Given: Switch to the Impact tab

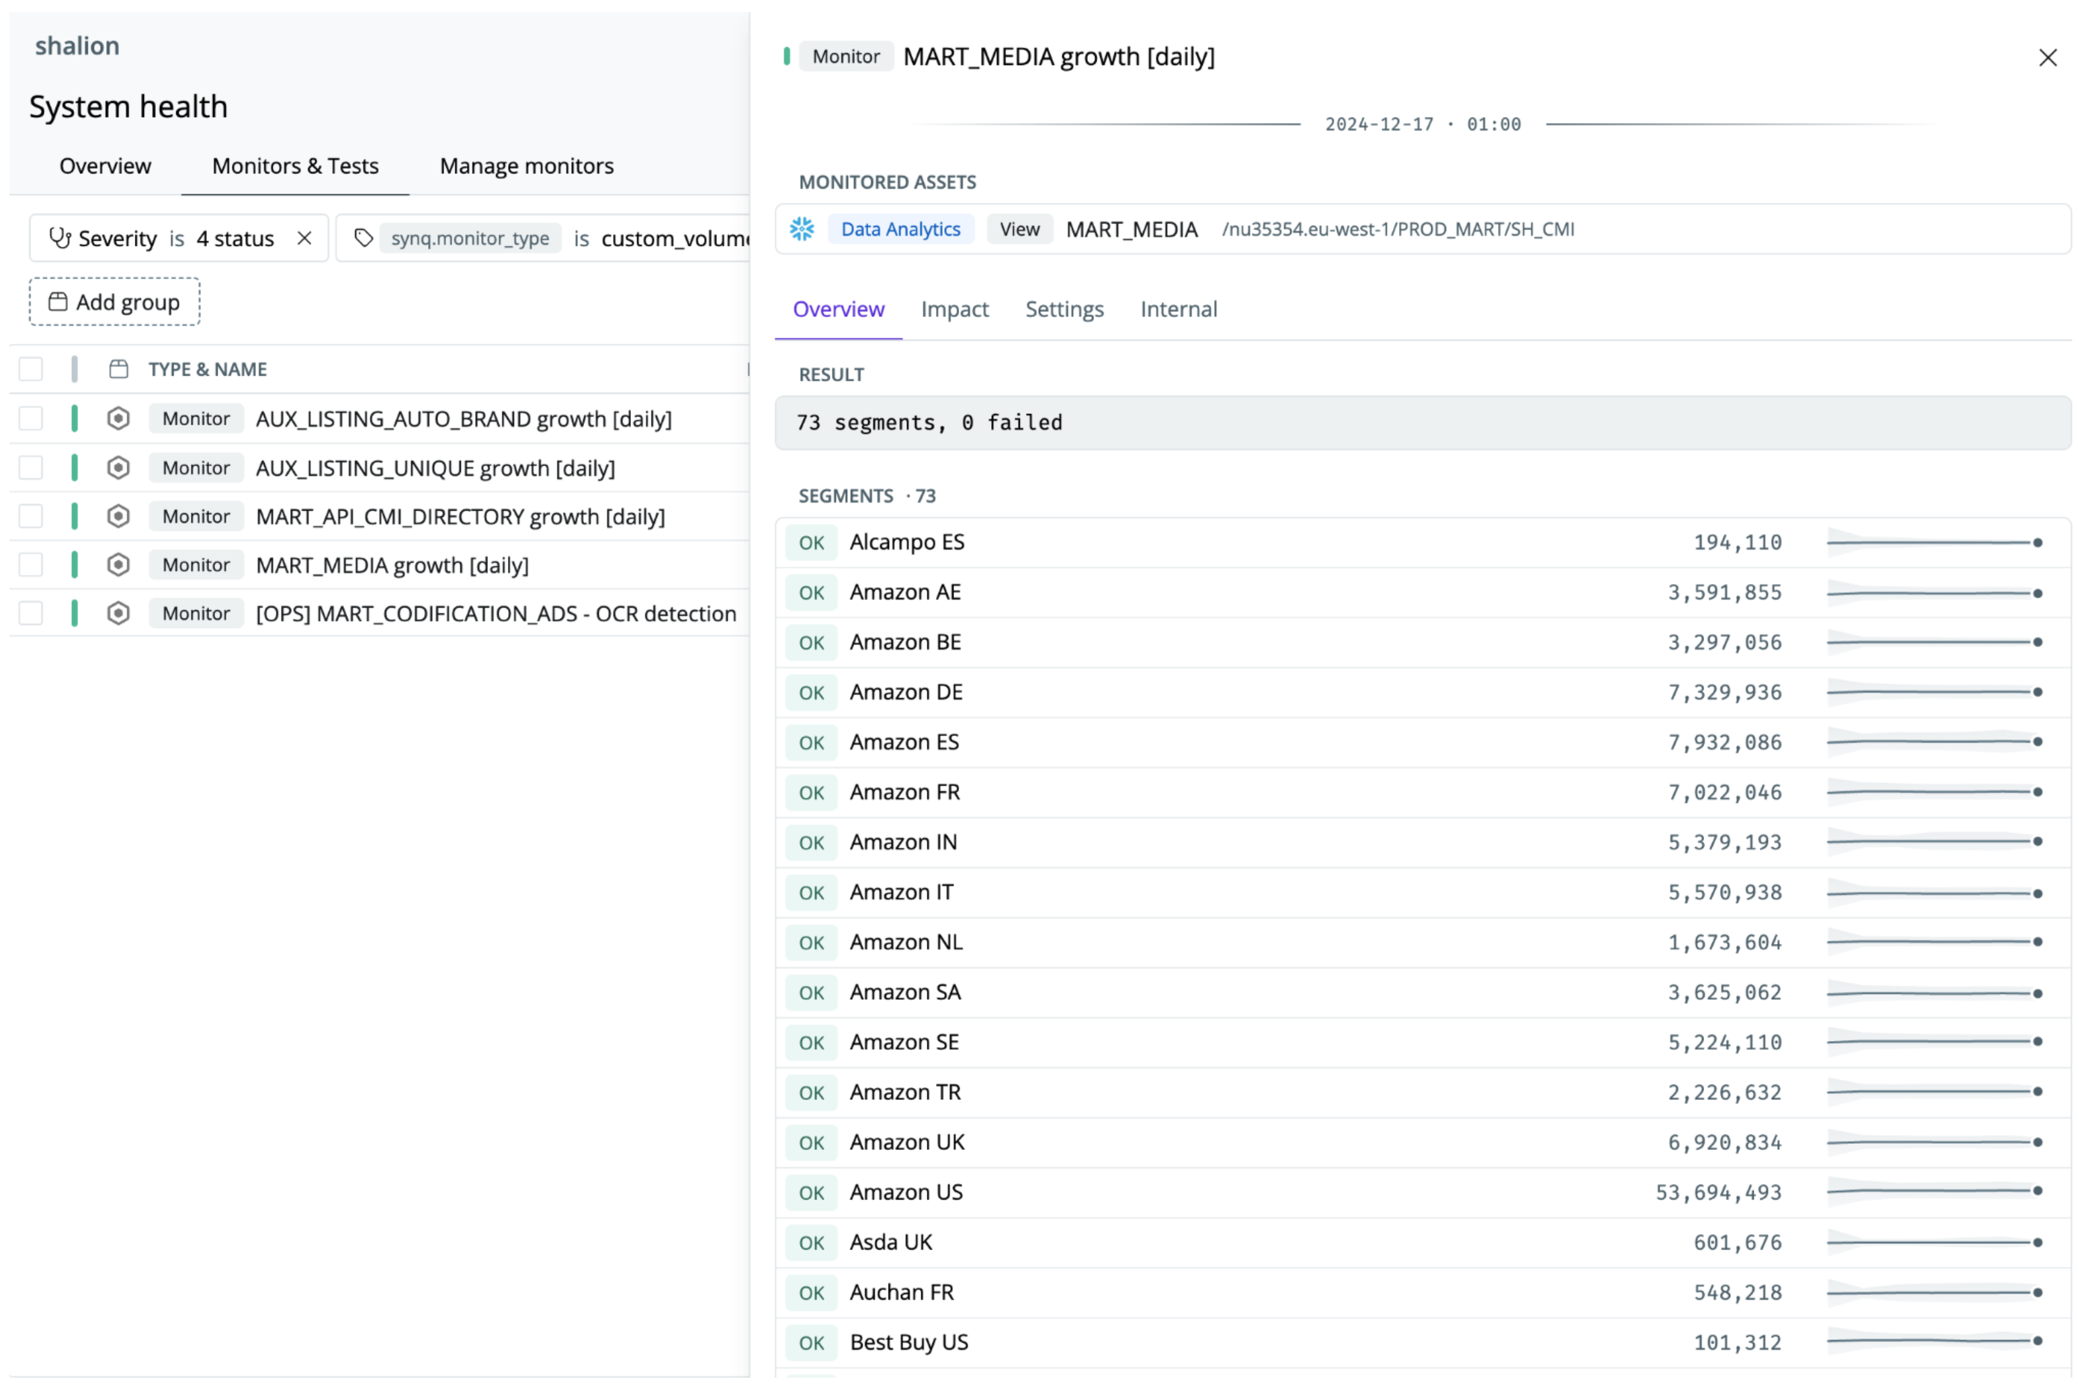Looking at the screenshot, I should (954, 308).
